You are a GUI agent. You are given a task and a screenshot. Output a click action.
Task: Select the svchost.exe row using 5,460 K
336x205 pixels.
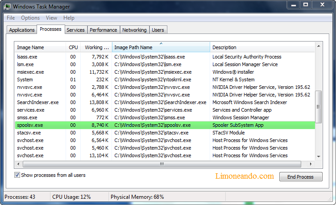165,148
